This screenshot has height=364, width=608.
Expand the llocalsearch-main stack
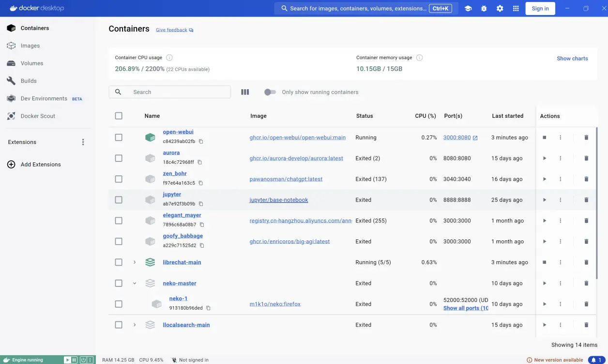click(x=135, y=325)
